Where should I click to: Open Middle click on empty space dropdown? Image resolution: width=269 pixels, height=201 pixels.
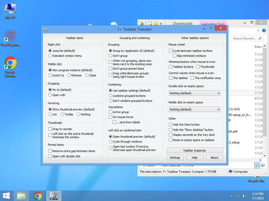pos(195,109)
